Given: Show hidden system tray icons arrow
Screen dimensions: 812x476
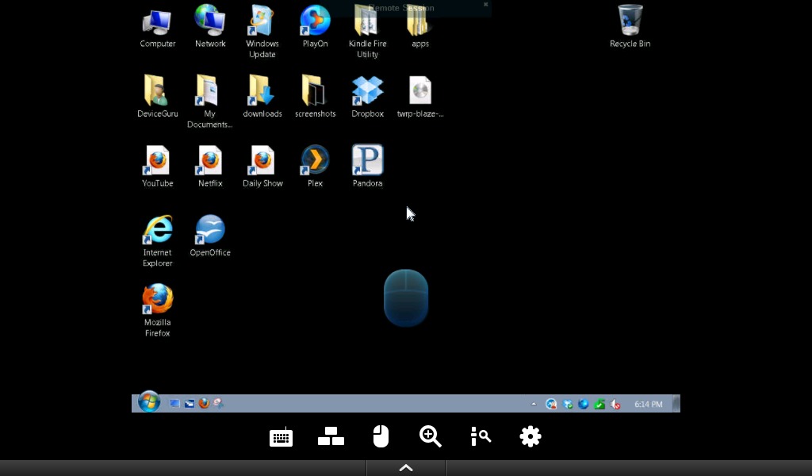Looking at the screenshot, I should [534, 404].
